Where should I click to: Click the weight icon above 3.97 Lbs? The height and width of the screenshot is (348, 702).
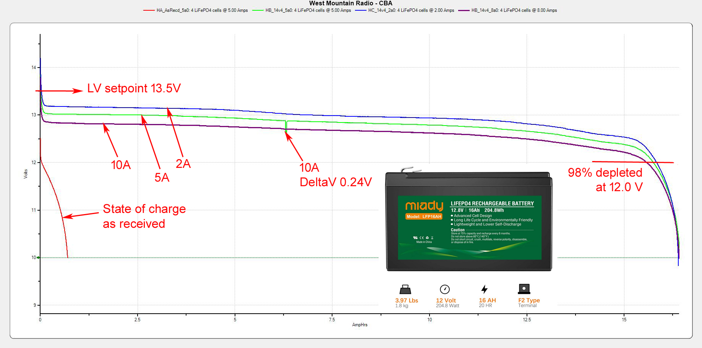point(405,289)
